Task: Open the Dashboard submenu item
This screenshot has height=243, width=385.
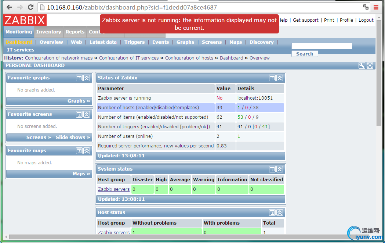Action: click(19, 42)
